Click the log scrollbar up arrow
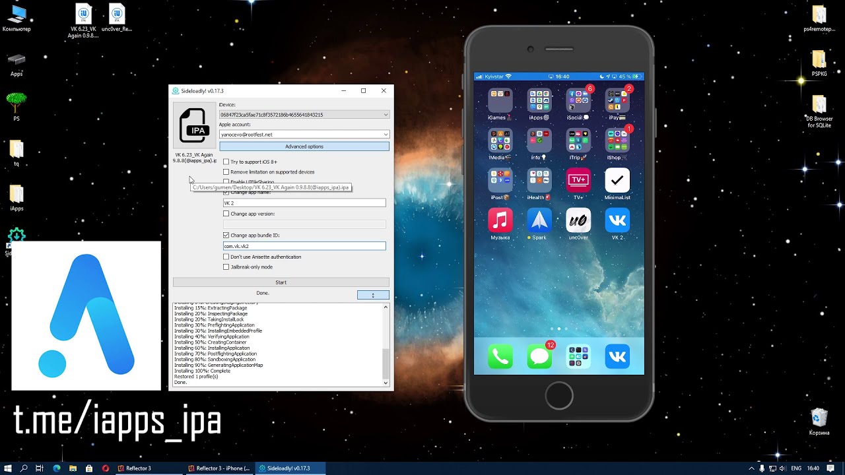This screenshot has height=475, width=845. (386, 307)
